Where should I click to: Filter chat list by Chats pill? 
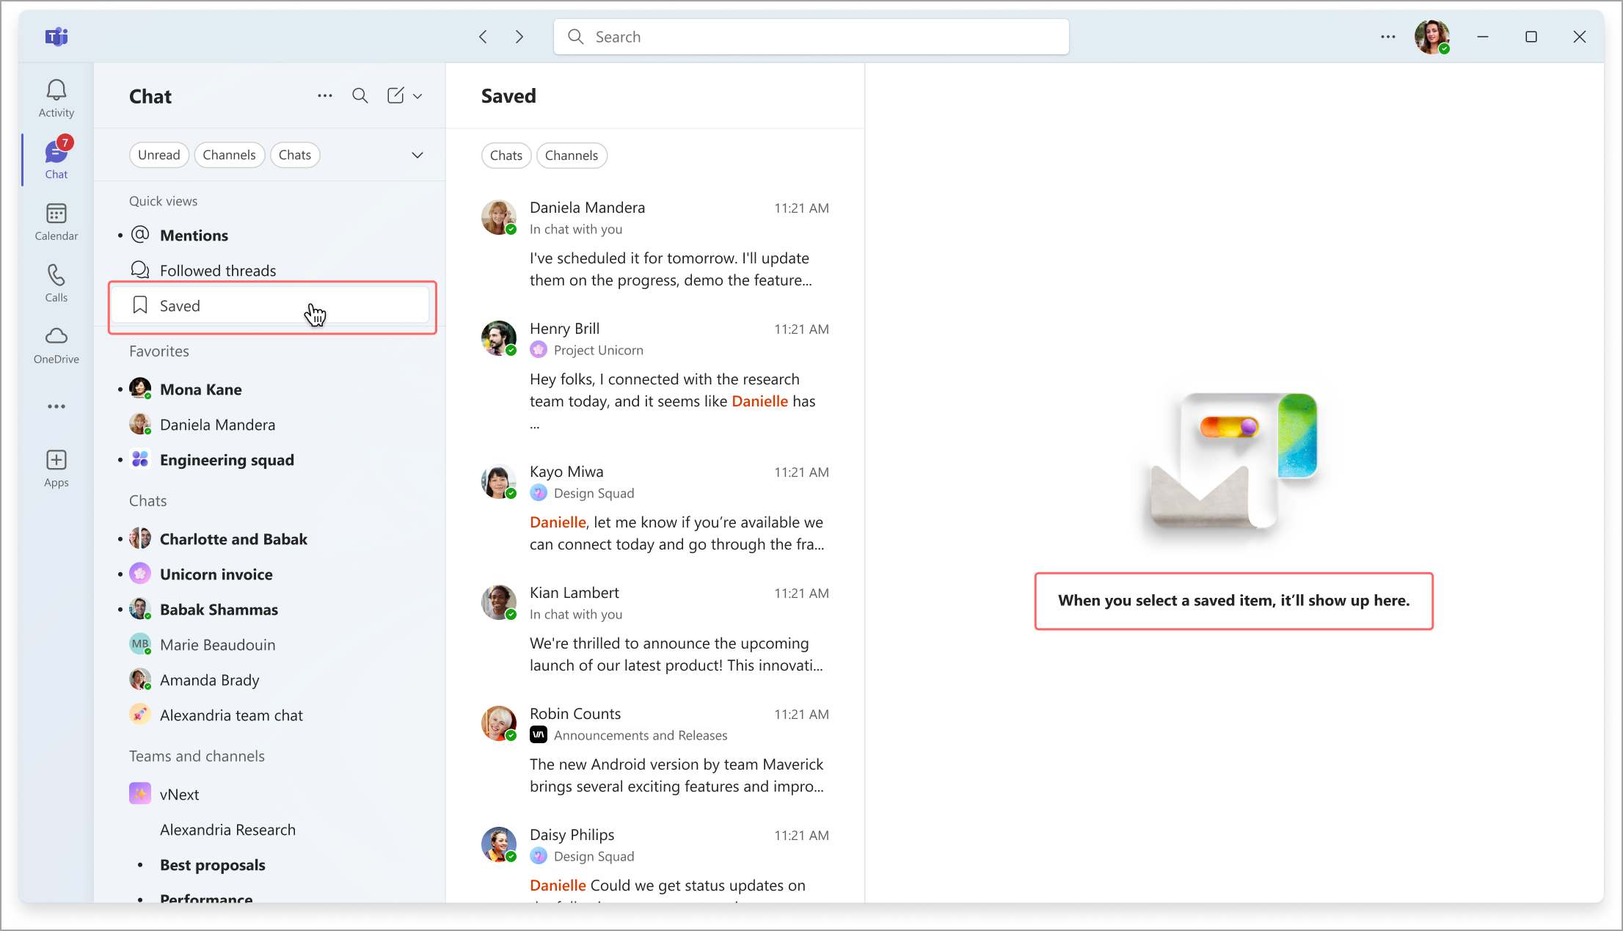[x=295, y=155]
